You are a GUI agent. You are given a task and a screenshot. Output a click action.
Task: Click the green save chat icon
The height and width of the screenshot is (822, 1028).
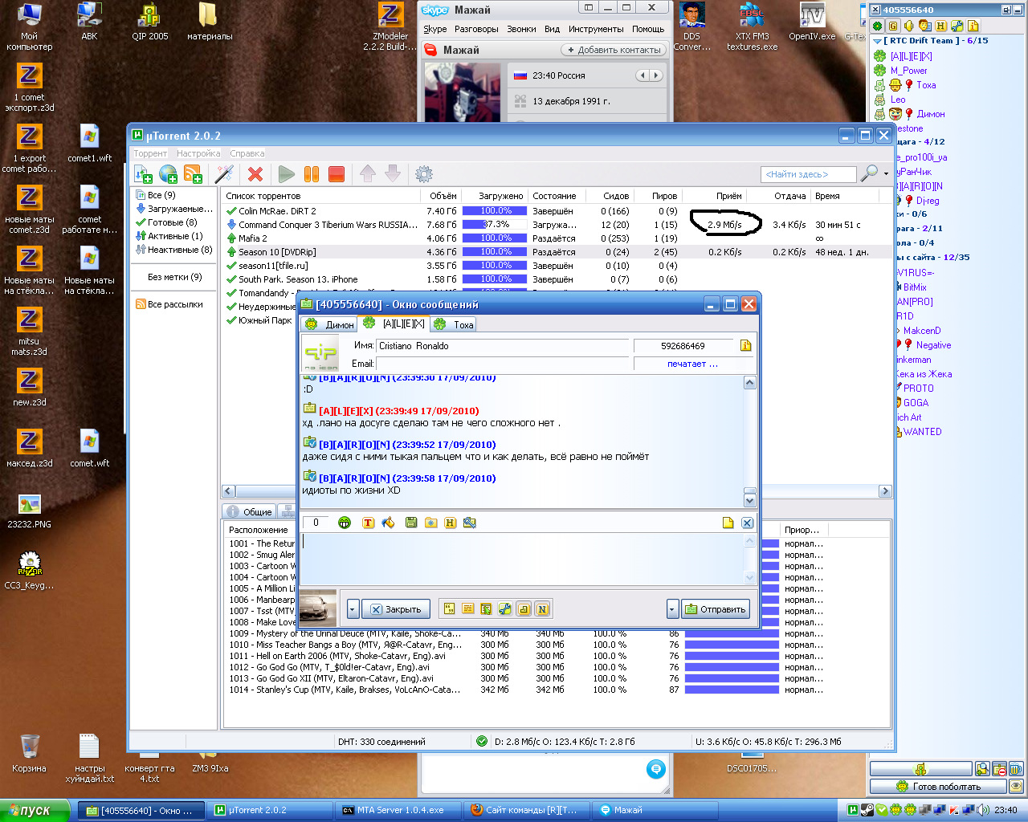[411, 523]
